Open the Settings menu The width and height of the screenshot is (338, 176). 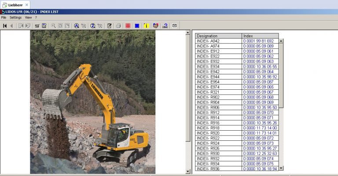pos(15,18)
